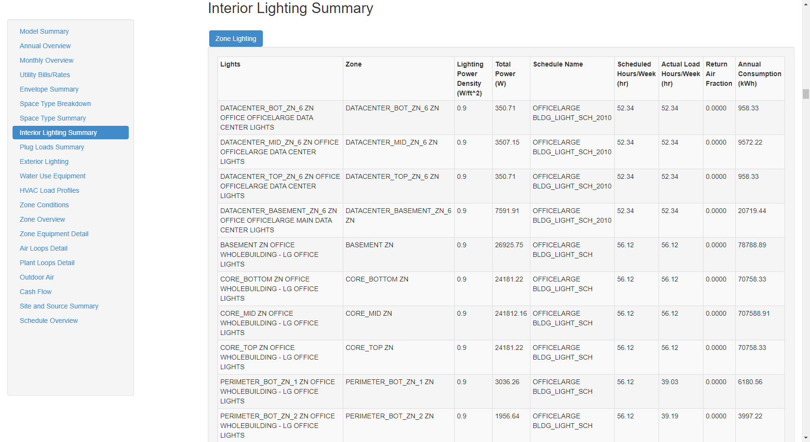View Site and Source Summary
Screen dimensions: 810x442
click(x=59, y=306)
